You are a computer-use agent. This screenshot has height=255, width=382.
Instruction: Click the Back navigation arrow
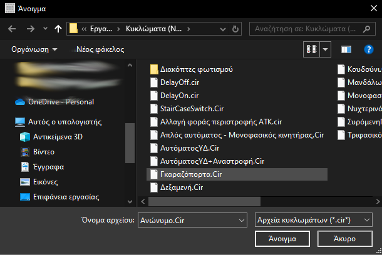13,28
